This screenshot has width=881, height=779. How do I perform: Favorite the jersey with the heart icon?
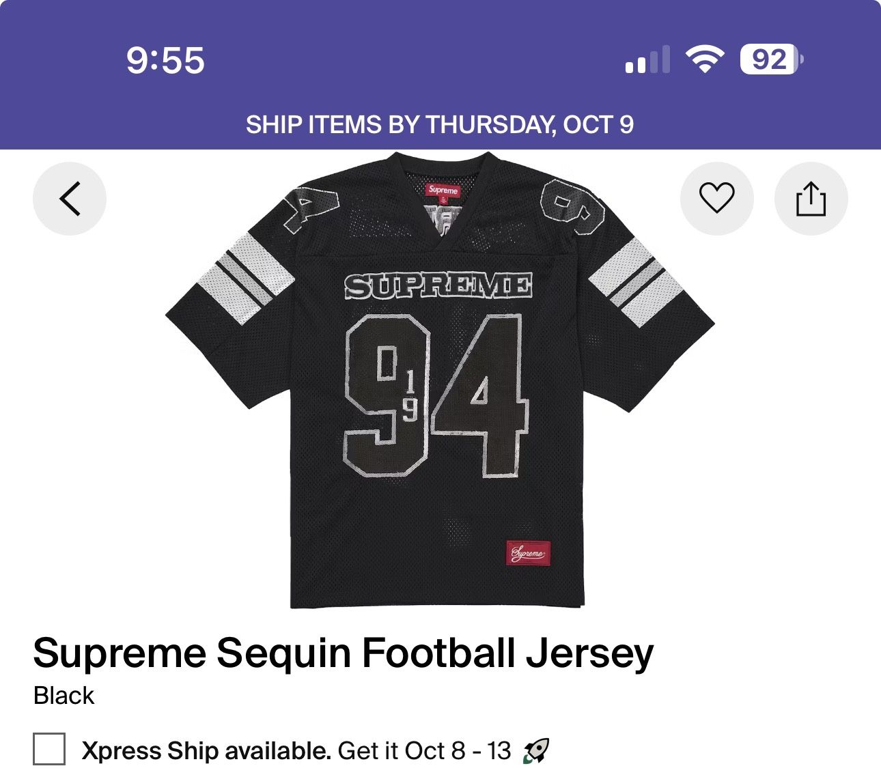point(716,199)
